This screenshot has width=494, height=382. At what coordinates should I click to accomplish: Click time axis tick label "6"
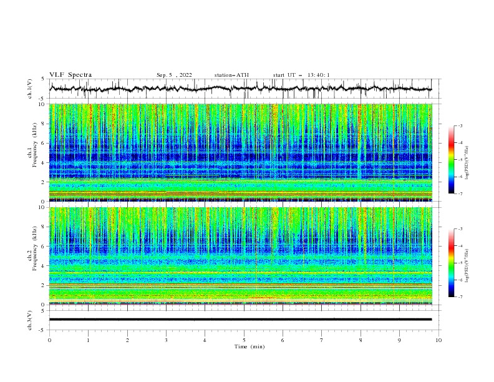click(283, 340)
